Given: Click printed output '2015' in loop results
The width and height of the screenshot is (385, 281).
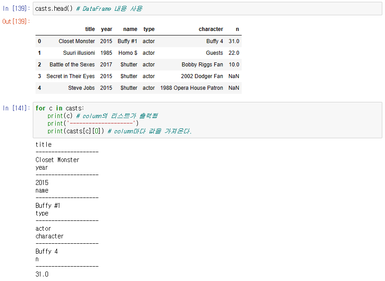Looking at the screenshot, I should 42,183.
